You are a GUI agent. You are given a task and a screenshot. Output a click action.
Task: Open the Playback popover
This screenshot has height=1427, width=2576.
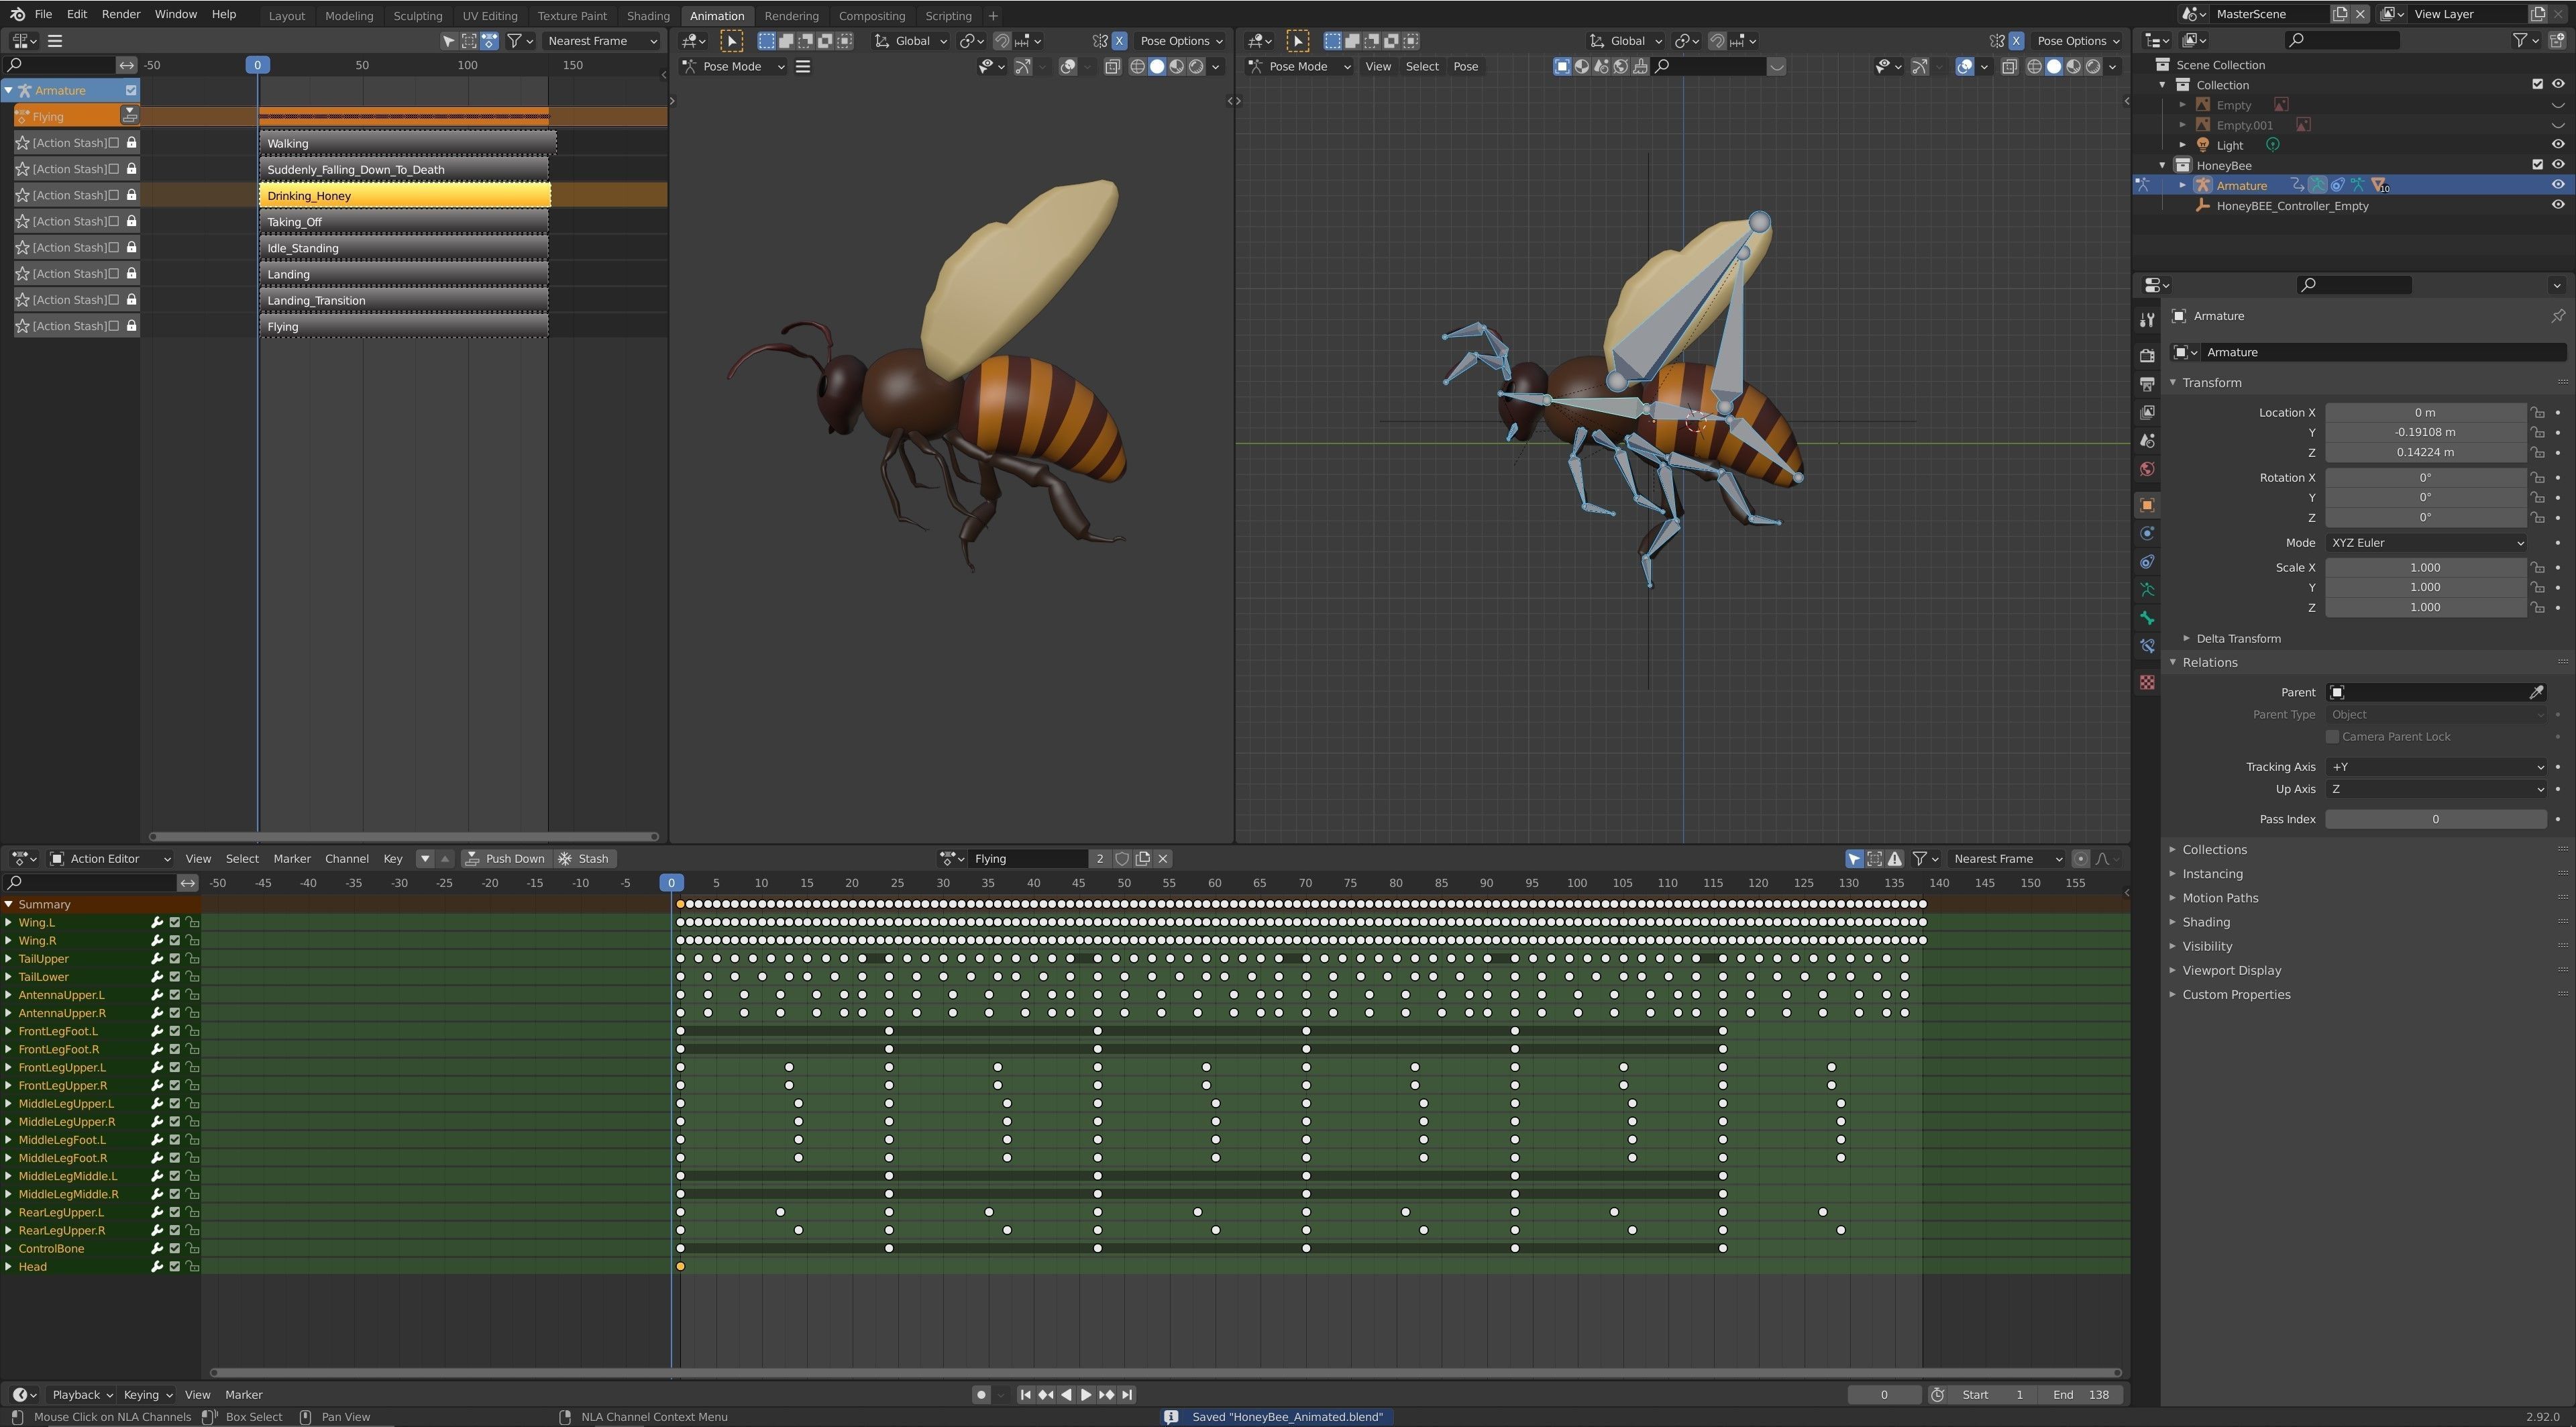pyautogui.click(x=81, y=1394)
